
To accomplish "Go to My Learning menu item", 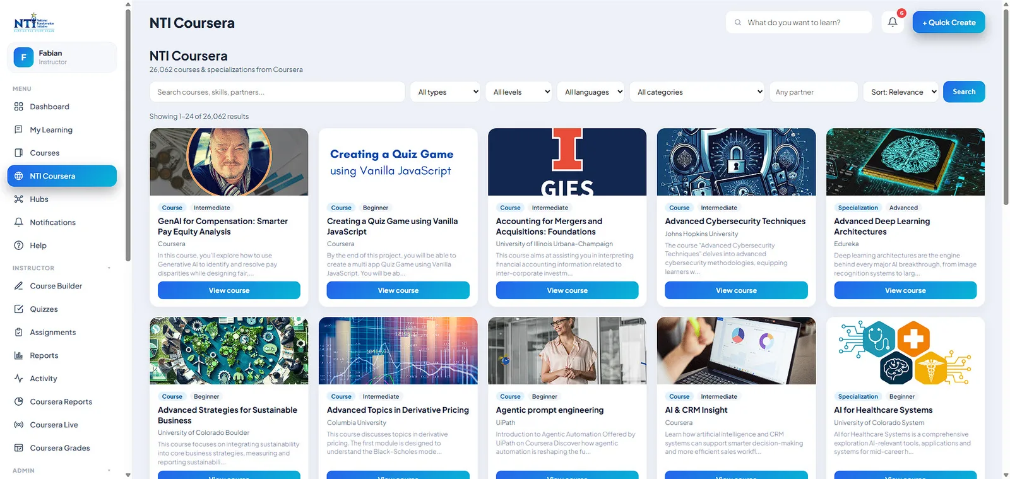I will (x=62, y=129).
